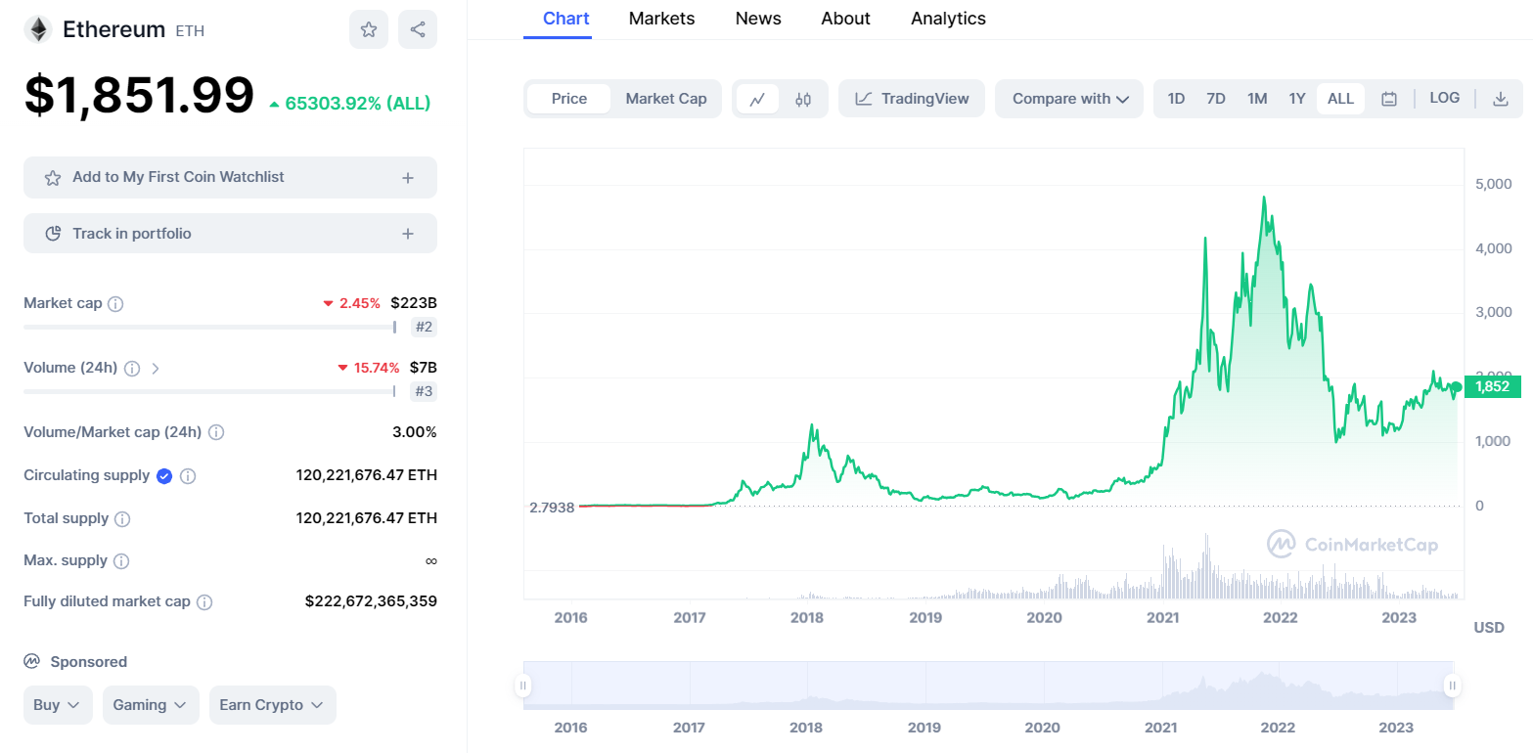The image size is (1533, 753).
Task: Open Fully diluted market cap info icon
Action: click(204, 602)
